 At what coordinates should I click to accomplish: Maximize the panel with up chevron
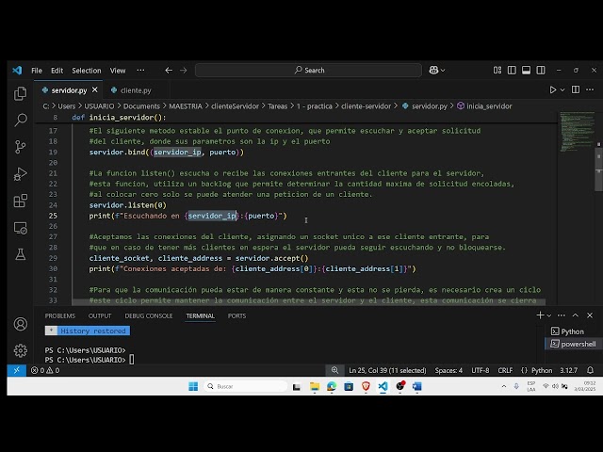(x=576, y=315)
